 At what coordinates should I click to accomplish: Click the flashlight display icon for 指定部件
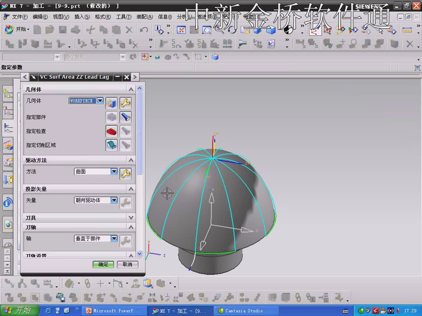126,117
